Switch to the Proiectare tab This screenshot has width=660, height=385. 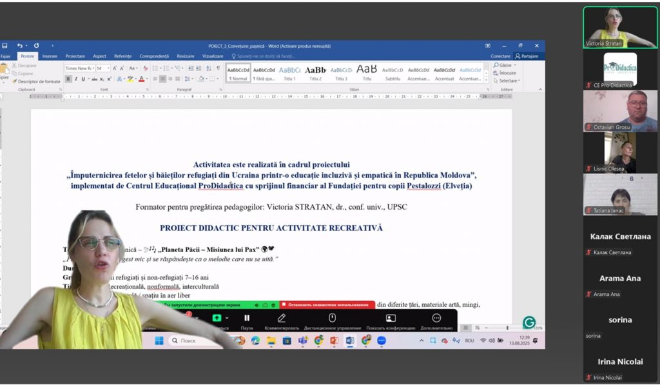pos(75,56)
